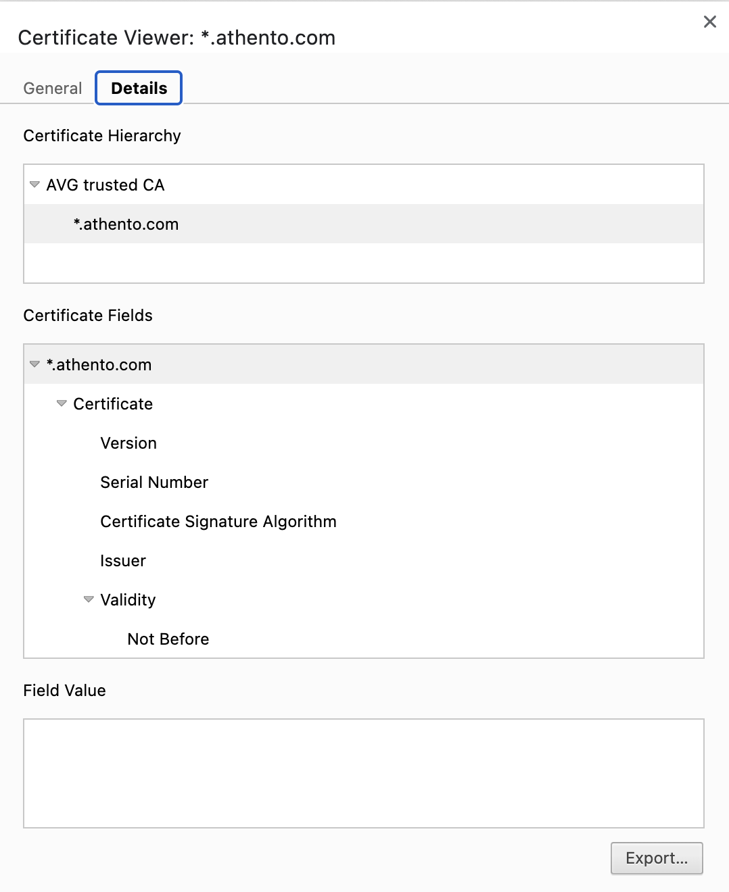This screenshot has height=892, width=729.
Task: Select AVG trusted CA in hierarchy
Action: pyautogui.click(x=105, y=185)
